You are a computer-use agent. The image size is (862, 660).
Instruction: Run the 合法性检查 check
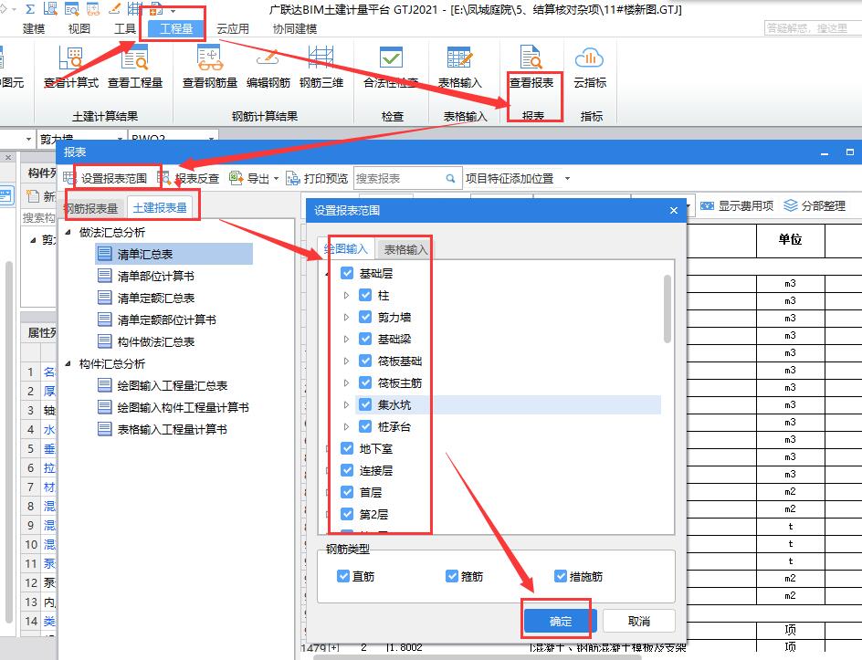point(392,67)
